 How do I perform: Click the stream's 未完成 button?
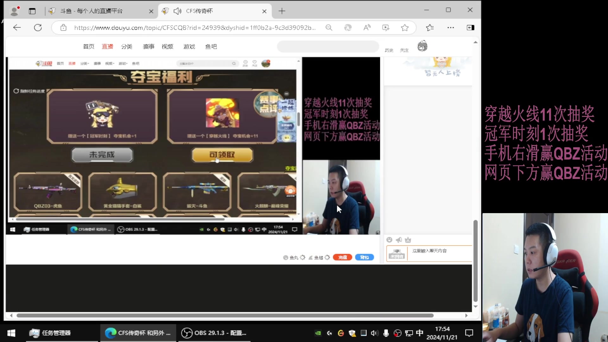point(102,155)
